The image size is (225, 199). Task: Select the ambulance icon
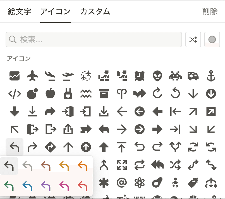(193, 76)
